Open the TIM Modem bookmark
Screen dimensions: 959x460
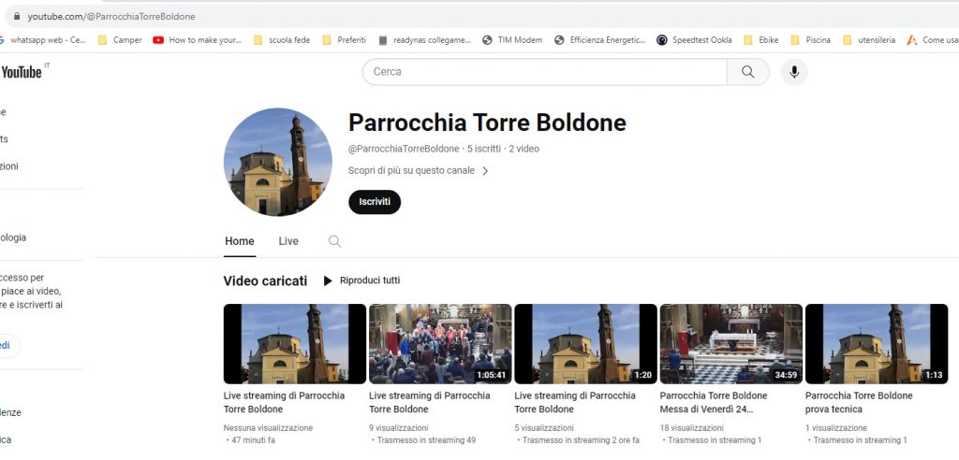click(512, 40)
